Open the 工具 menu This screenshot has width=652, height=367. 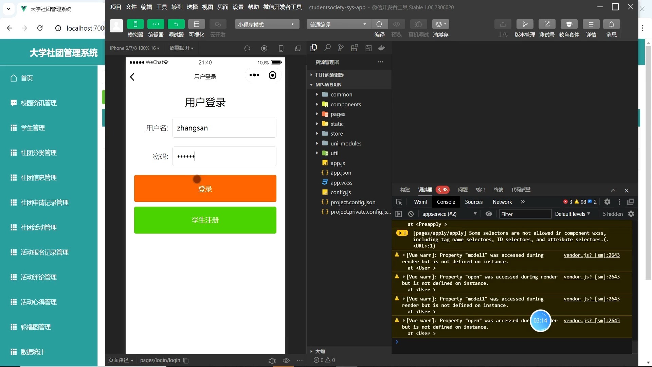click(161, 7)
